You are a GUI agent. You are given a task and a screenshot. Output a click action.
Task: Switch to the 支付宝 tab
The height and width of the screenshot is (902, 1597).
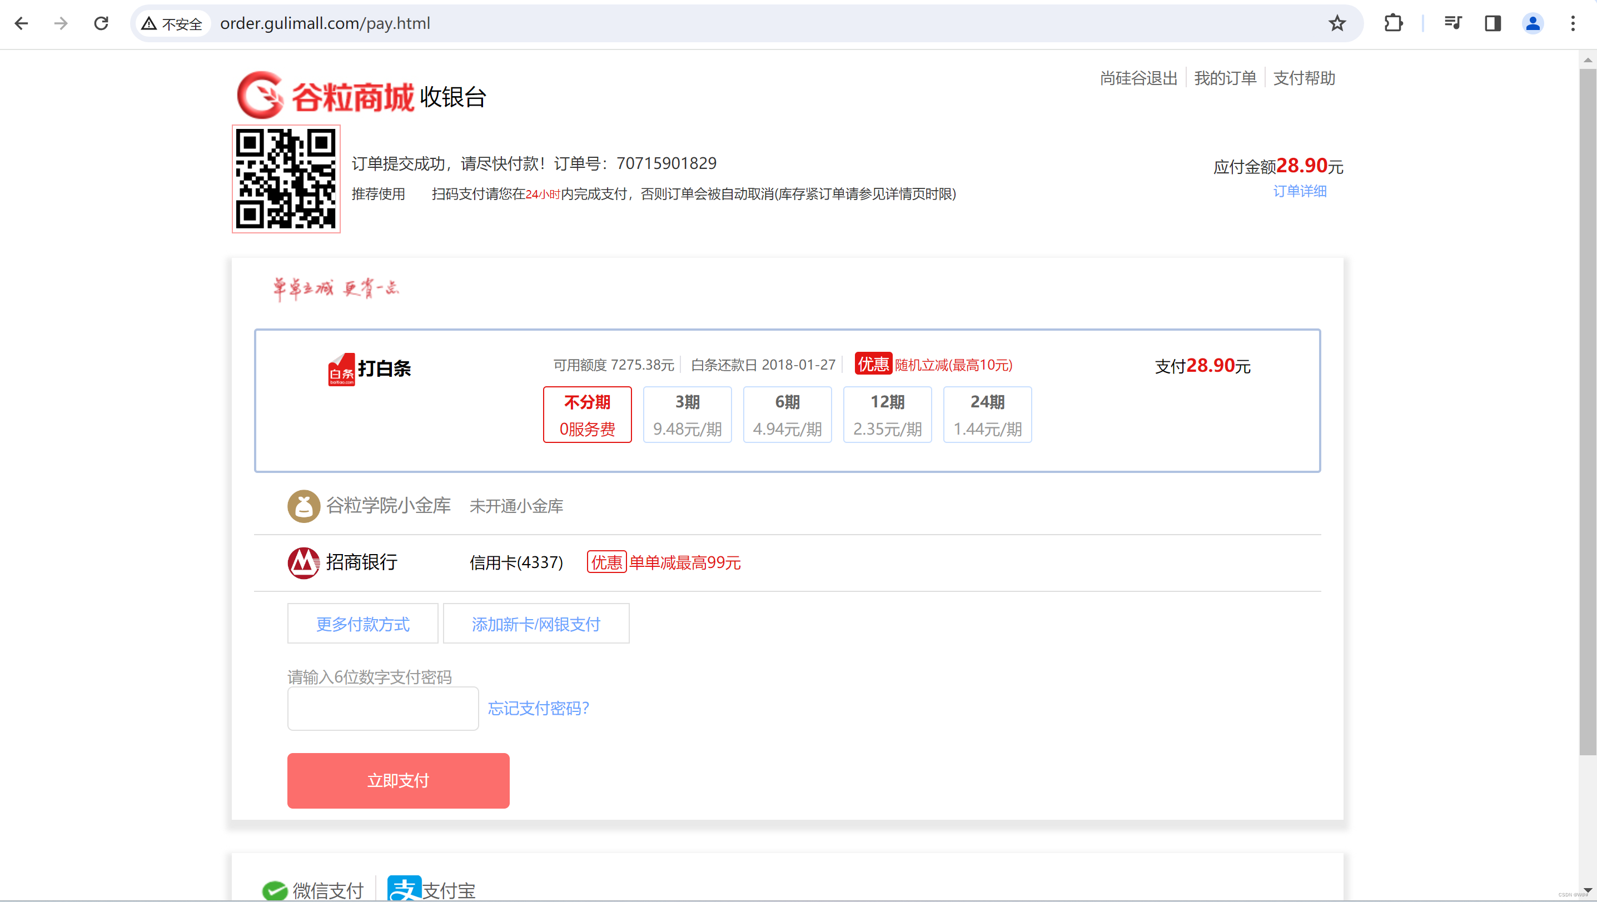coord(431,890)
